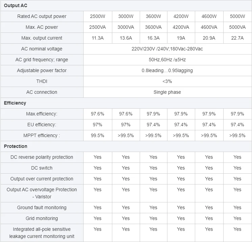Select the DC switch row label
The width and height of the screenshot is (252, 242).
(42, 168)
